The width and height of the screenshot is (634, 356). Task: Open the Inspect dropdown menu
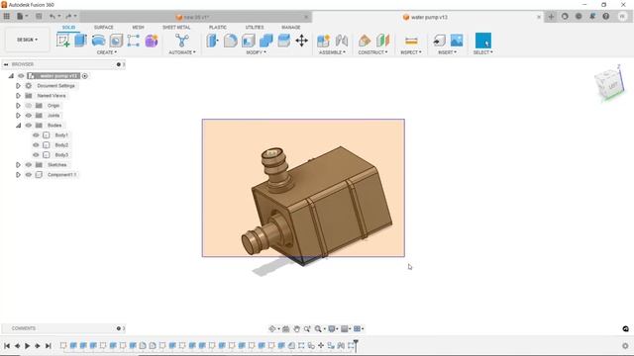coord(411,52)
